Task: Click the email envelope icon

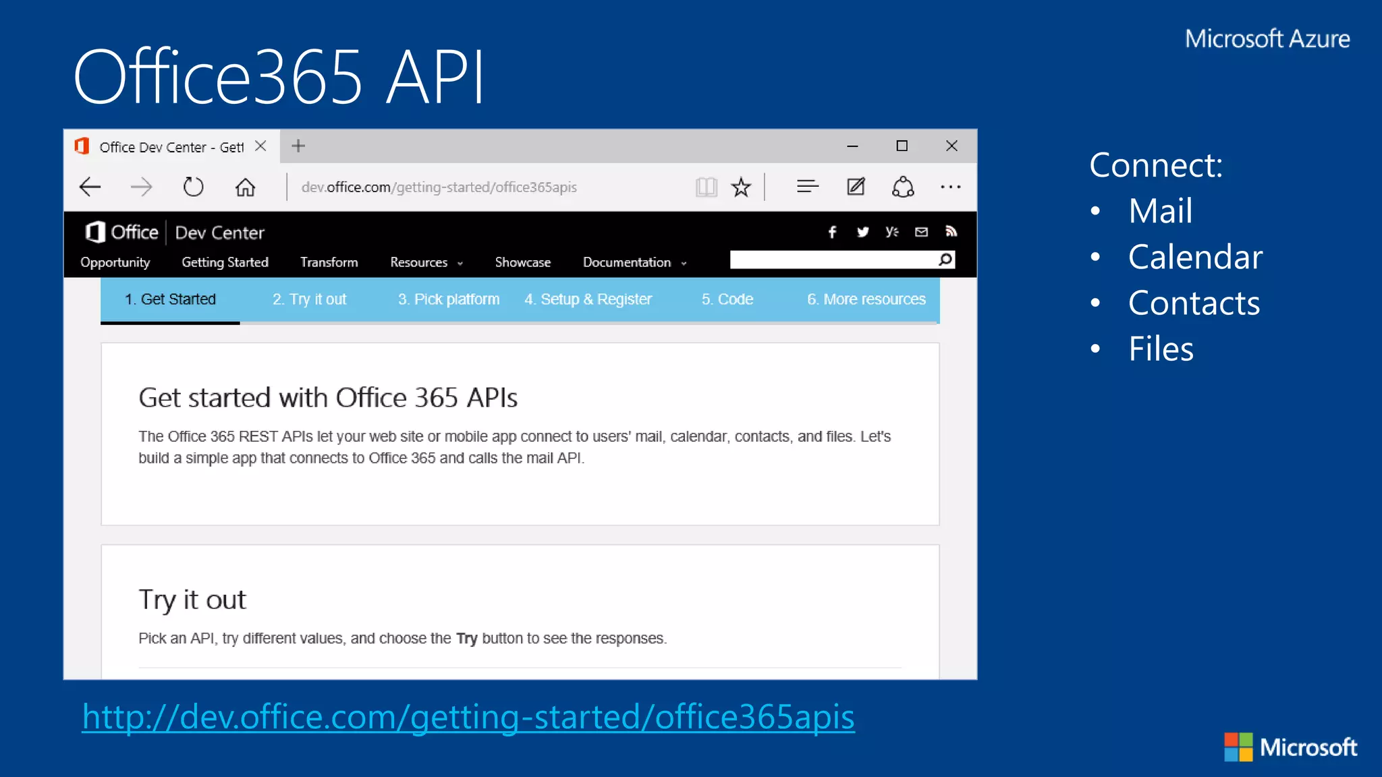Action: click(x=921, y=232)
